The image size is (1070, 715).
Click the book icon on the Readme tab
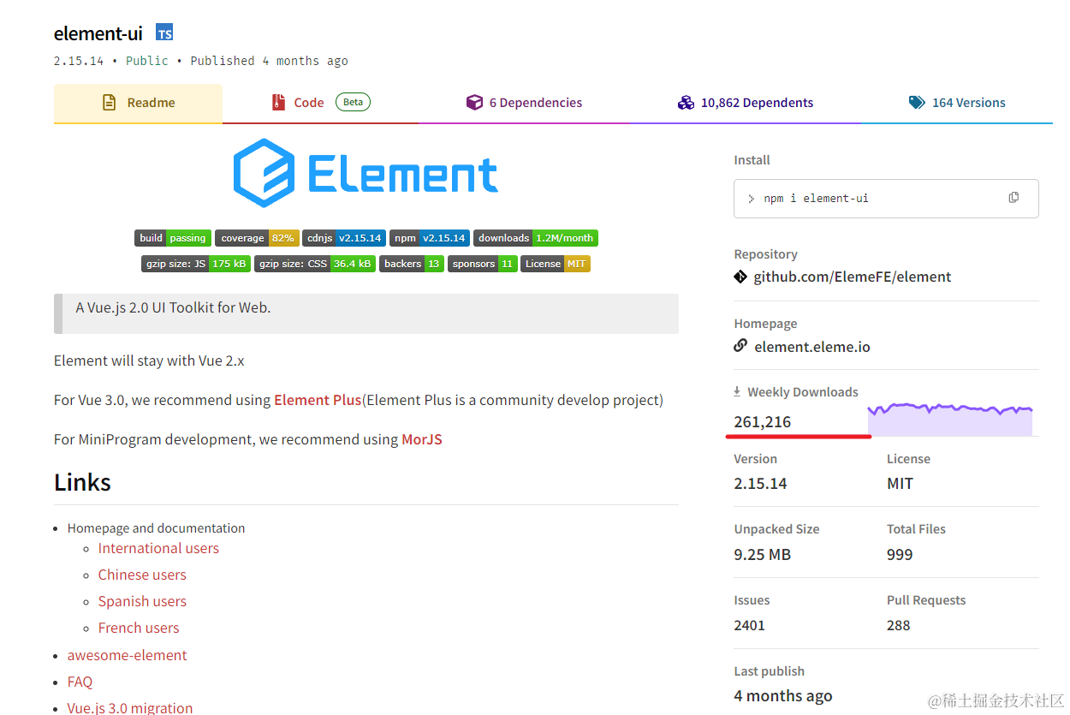[108, 101]
